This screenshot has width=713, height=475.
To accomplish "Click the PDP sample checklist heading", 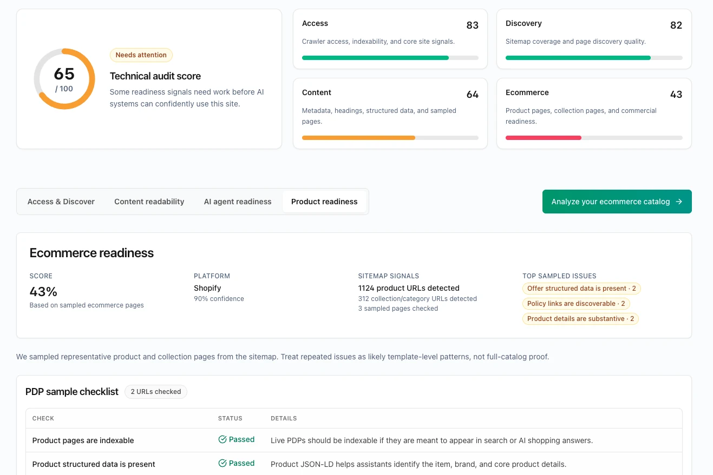I will 72,392.
